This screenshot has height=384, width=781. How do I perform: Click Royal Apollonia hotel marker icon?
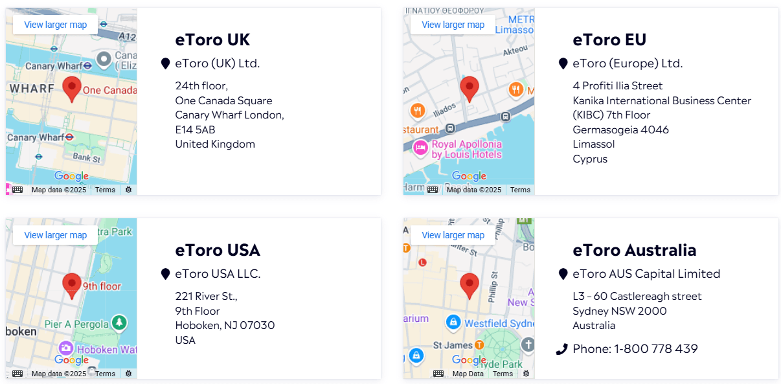421,148
